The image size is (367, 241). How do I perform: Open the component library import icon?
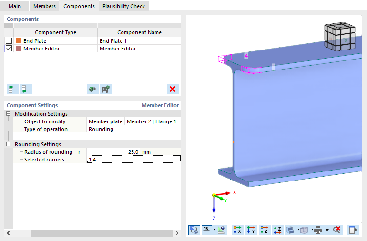pyautogui.click(x=92, y=90)
